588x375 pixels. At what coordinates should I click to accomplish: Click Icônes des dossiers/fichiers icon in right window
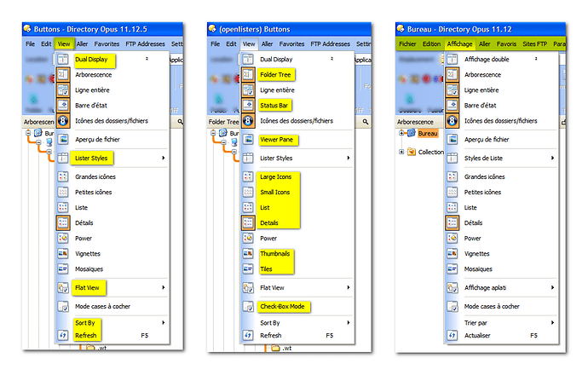[x=453, y=121]
